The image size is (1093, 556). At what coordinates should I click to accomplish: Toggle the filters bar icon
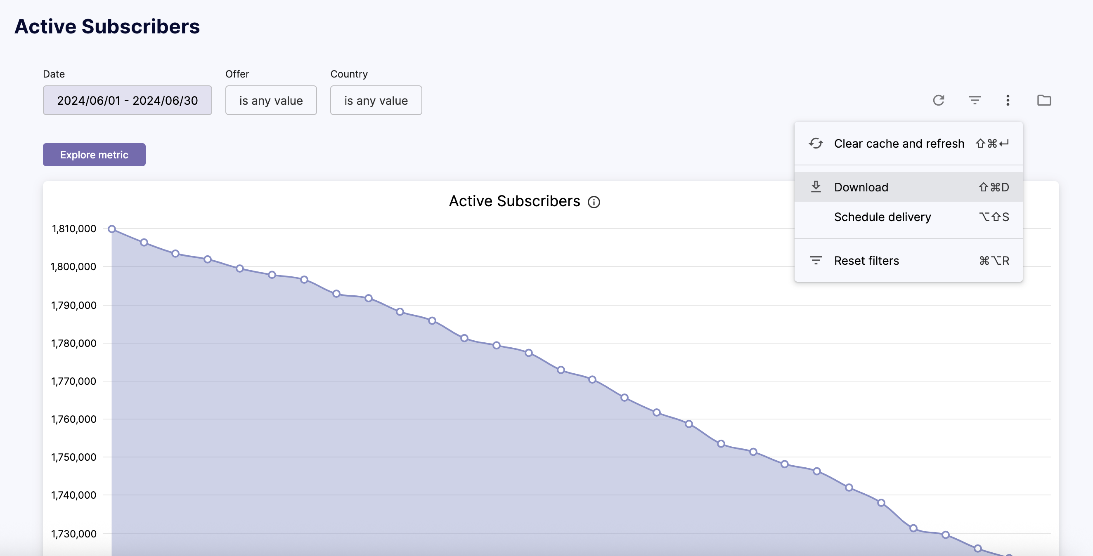click(975, 101)
